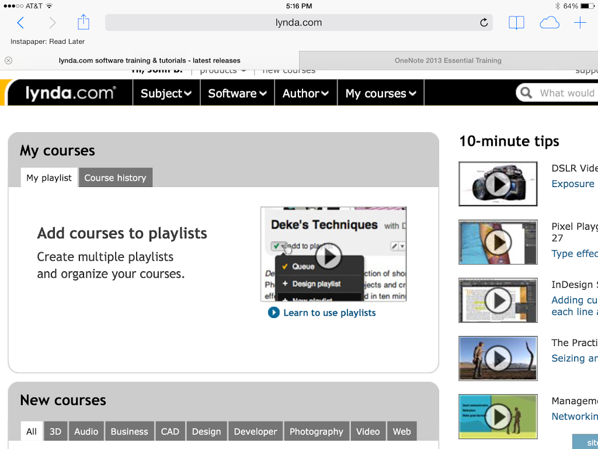Open the products dropdown
Screen dimensions: 598x449
(x=222, y=71)
